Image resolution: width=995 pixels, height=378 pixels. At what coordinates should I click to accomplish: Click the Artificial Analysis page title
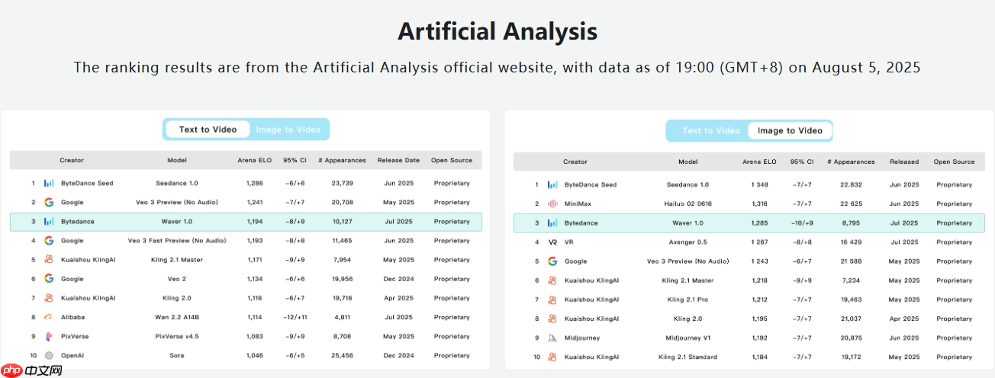click(x=497, y=32)
